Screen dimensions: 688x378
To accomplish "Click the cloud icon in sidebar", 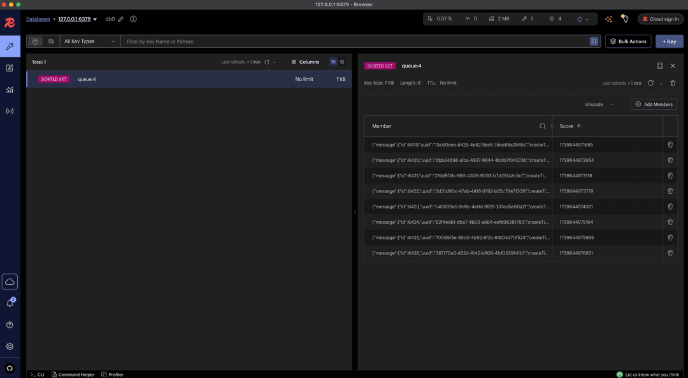I will pos(10,281).
